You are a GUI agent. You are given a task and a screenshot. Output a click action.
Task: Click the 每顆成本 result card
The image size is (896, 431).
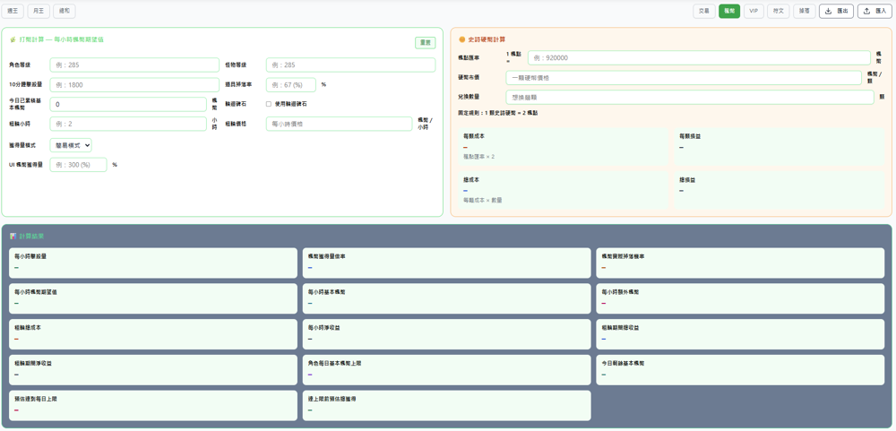(x=563, y=146)
